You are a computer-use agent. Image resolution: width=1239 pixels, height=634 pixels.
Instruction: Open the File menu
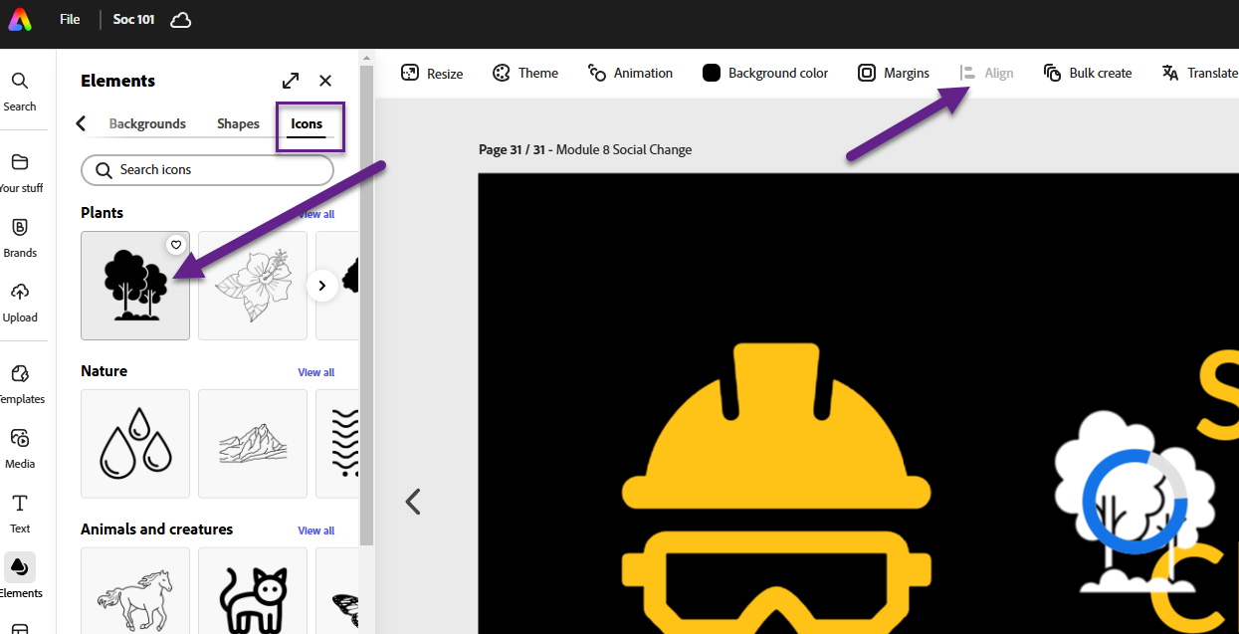click(x=69, y=19)
